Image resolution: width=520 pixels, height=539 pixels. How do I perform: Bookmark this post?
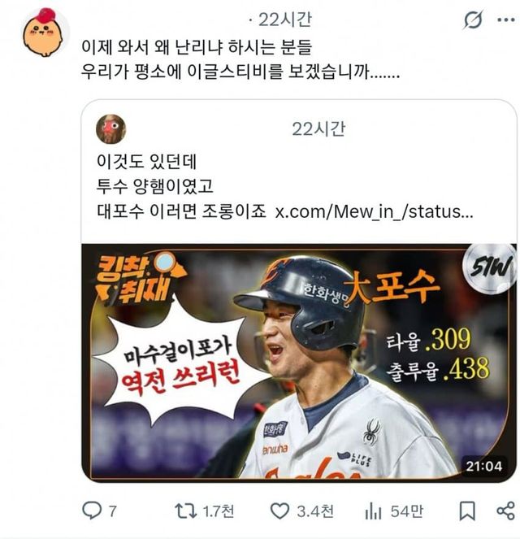(467, 511)
